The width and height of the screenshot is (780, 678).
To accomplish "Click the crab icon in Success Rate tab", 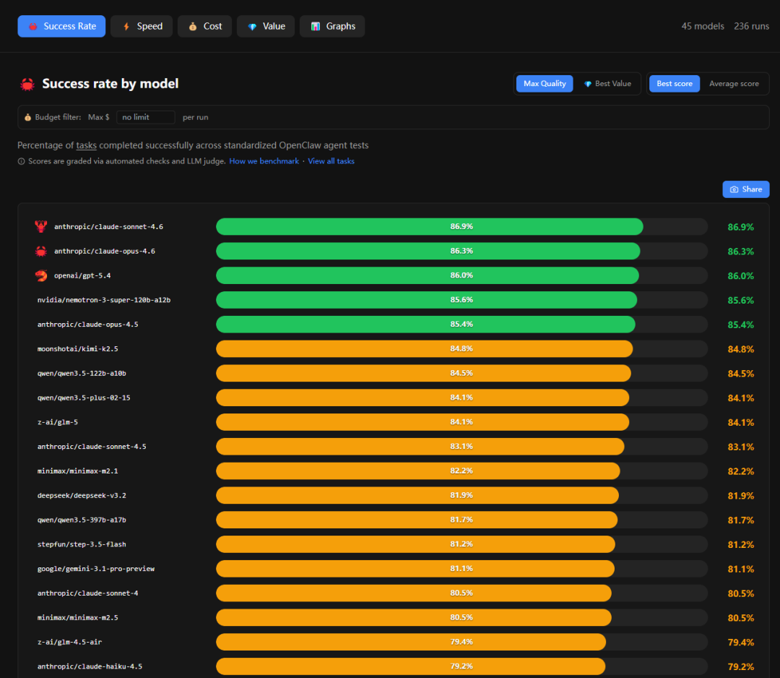I will coord(32,27).
